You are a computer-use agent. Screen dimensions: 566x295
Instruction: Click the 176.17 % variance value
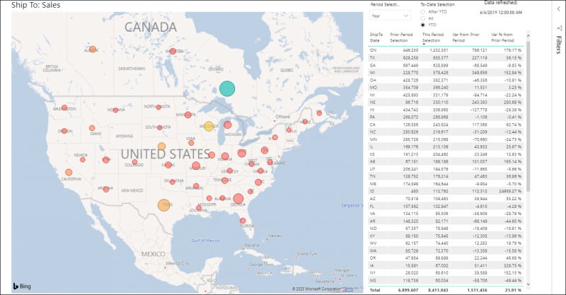coord(512,50)
